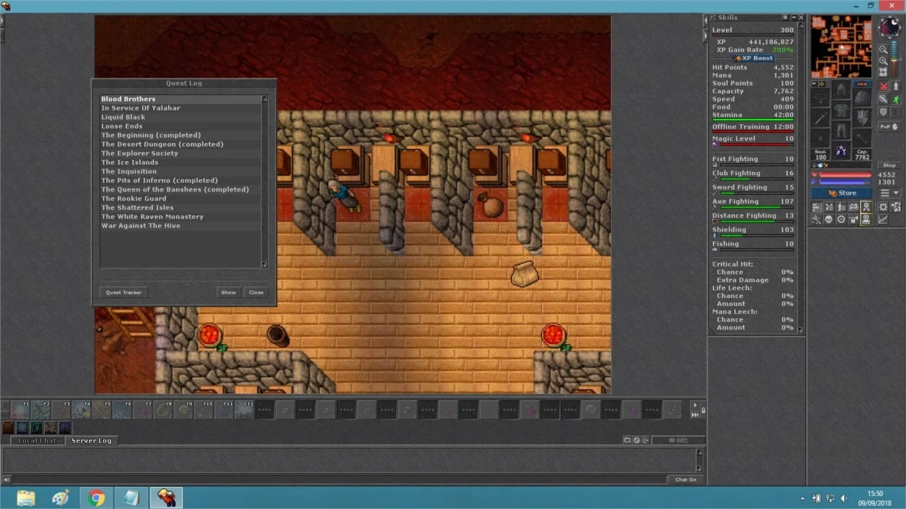Viewport: 906px width, 509px height.
Task: Toggle the Chat On button
Action: click(686, 480)
